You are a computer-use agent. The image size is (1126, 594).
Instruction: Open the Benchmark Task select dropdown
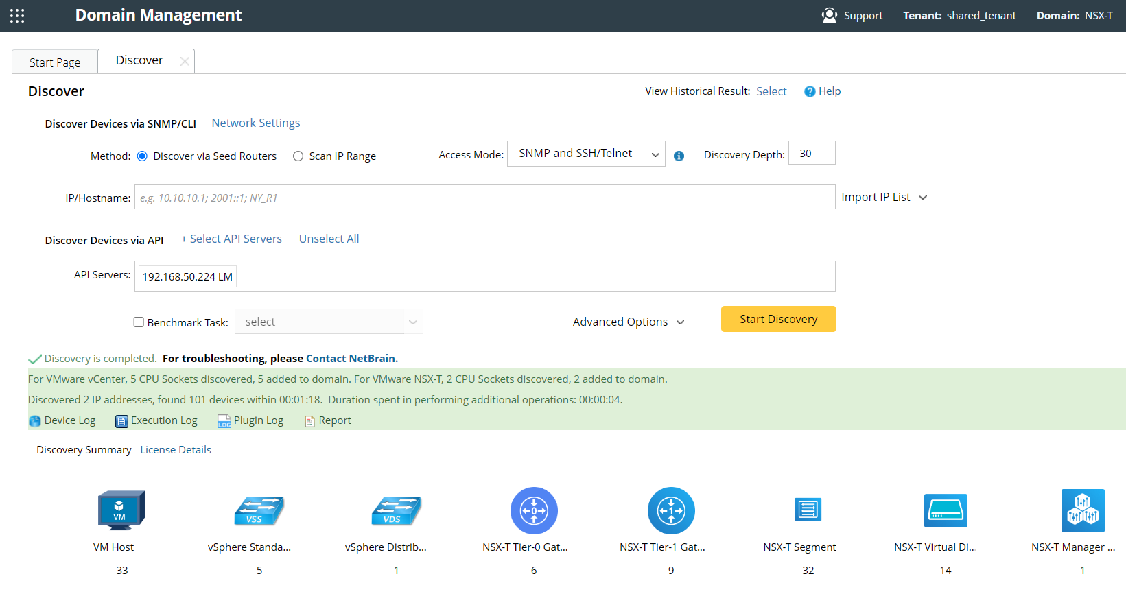point(329,322)
